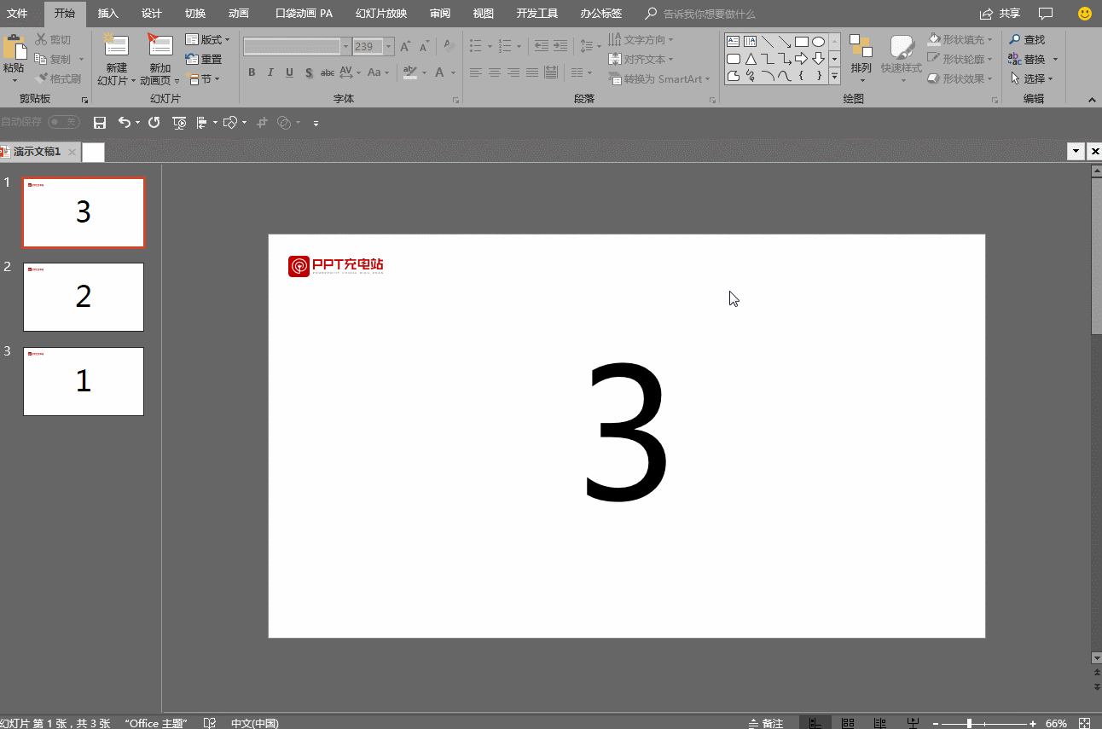This screenshot has height=729, width=1102.
Task: Toggle Underline formatting
Action: 289,72
